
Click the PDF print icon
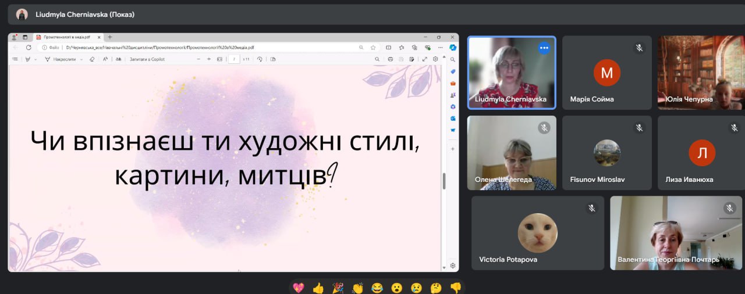point(391,59)
